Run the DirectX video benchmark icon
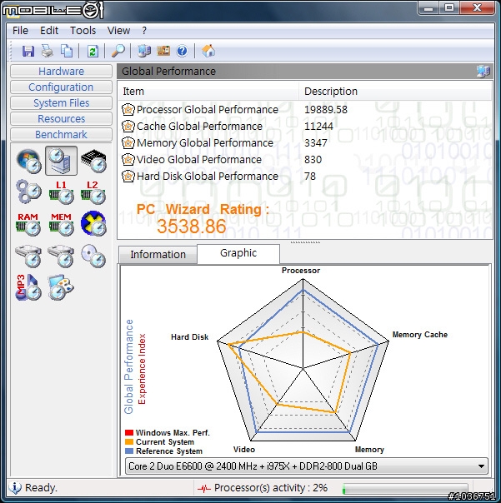 (x=93, y=223)
